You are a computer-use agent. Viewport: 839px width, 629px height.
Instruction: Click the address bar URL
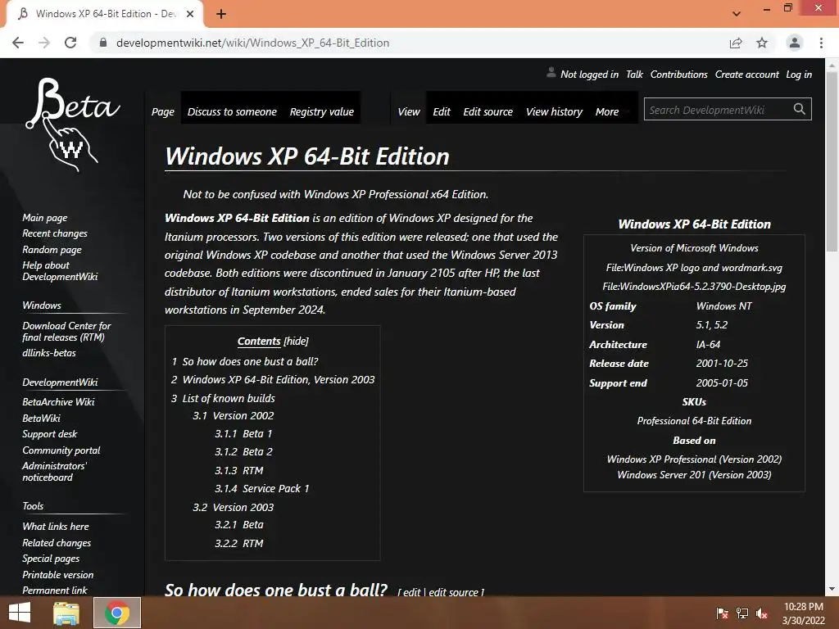(252, 43)
